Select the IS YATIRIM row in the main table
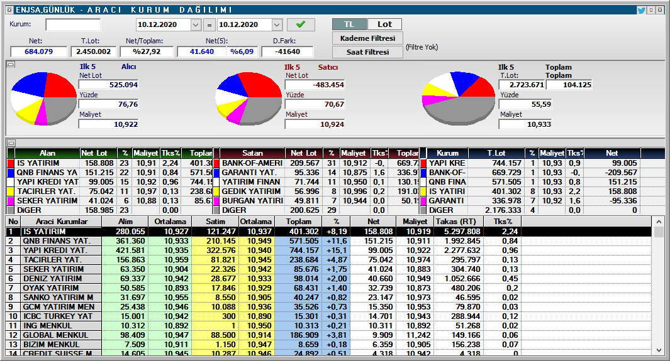The width and height of the screenshot is (670, 361). coord(328,232)
